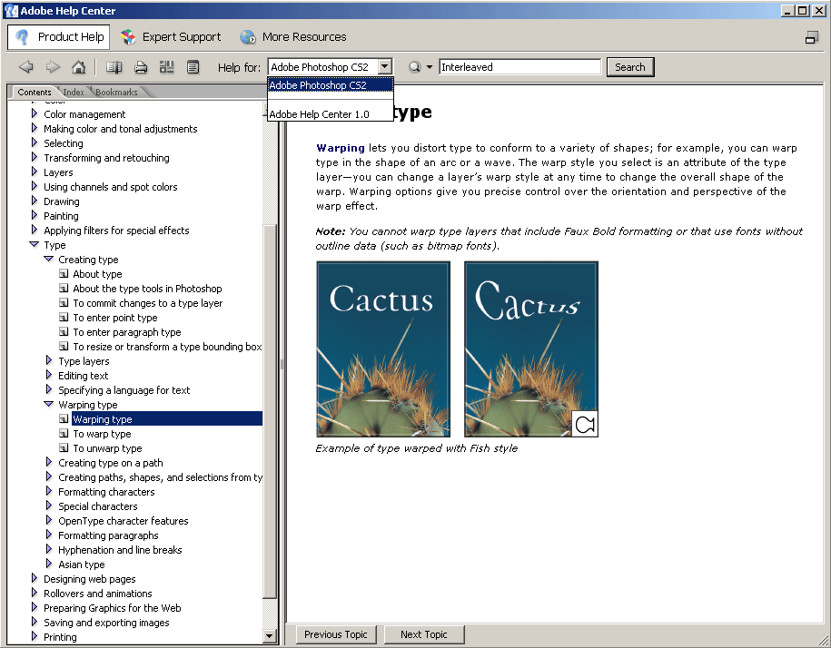
Task: Click the grid-and-lines toolbar icon beside the printer
Action: tap(167, 67)
